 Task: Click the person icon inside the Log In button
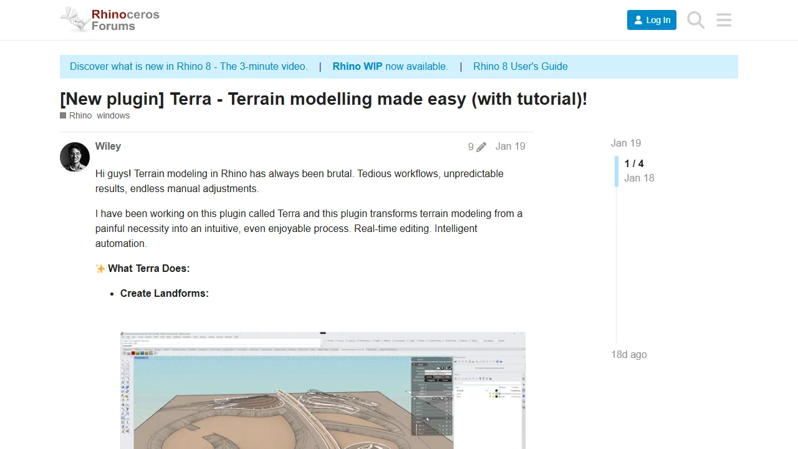pos(637,19)
